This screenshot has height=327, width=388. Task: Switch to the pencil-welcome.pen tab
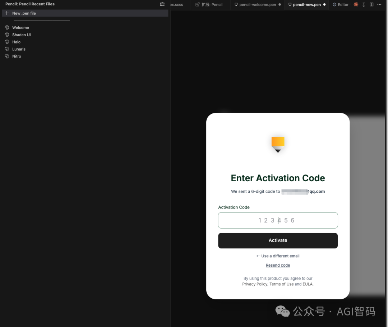258,5
